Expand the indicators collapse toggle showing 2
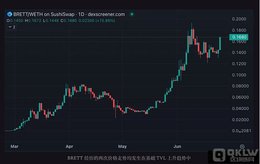 tap(12, 27)
